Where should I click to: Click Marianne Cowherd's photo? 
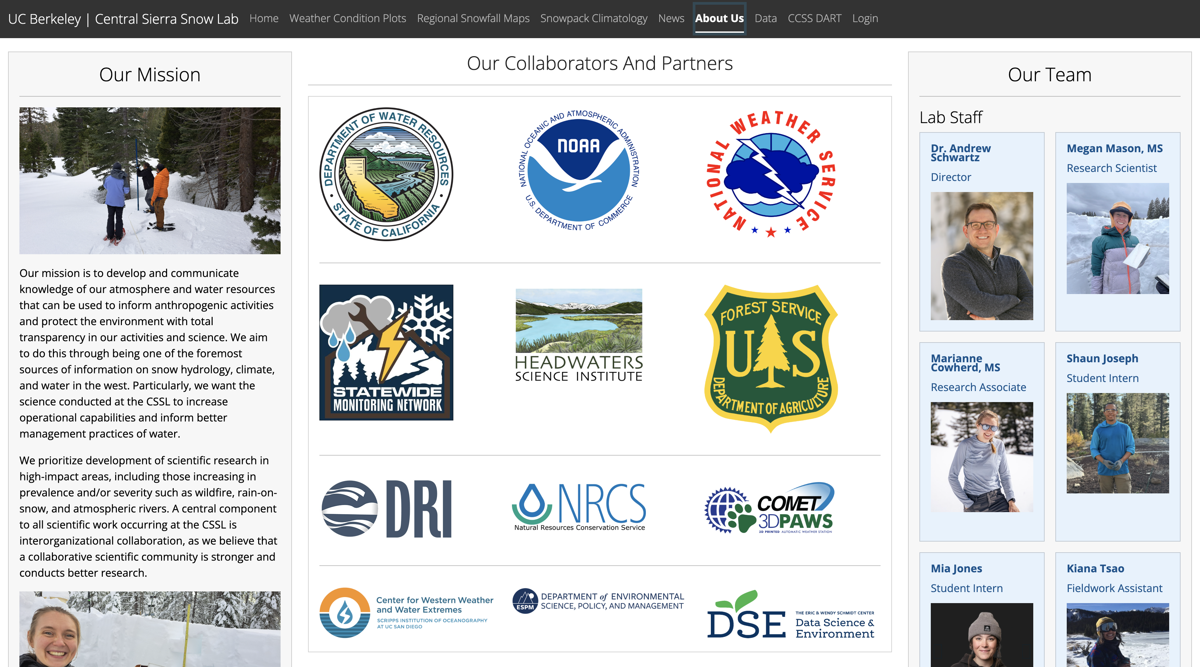[x=981, y=457]
